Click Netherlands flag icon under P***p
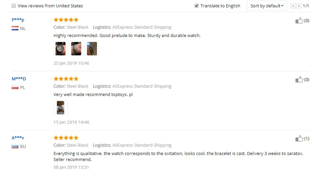The height and width of the screenshot is (170, 321). point(15,29)
